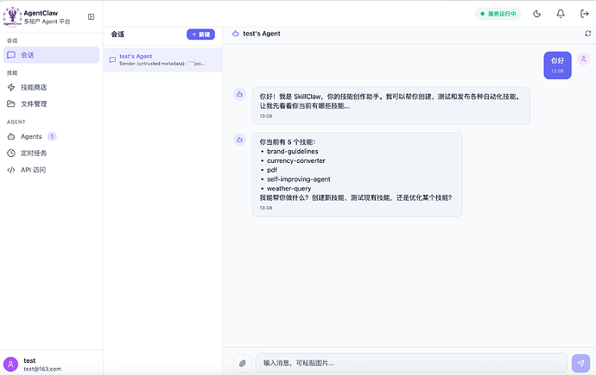Screen dimensions: 596x375
Task: Click the robot icon beside test's Agent header
Action: click(236, 34)
